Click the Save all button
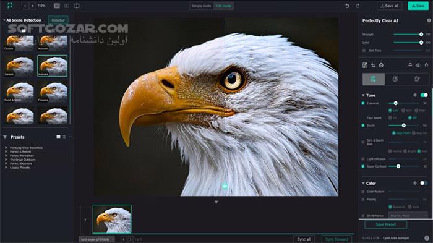Screen dimensions: 433x243 389,6
